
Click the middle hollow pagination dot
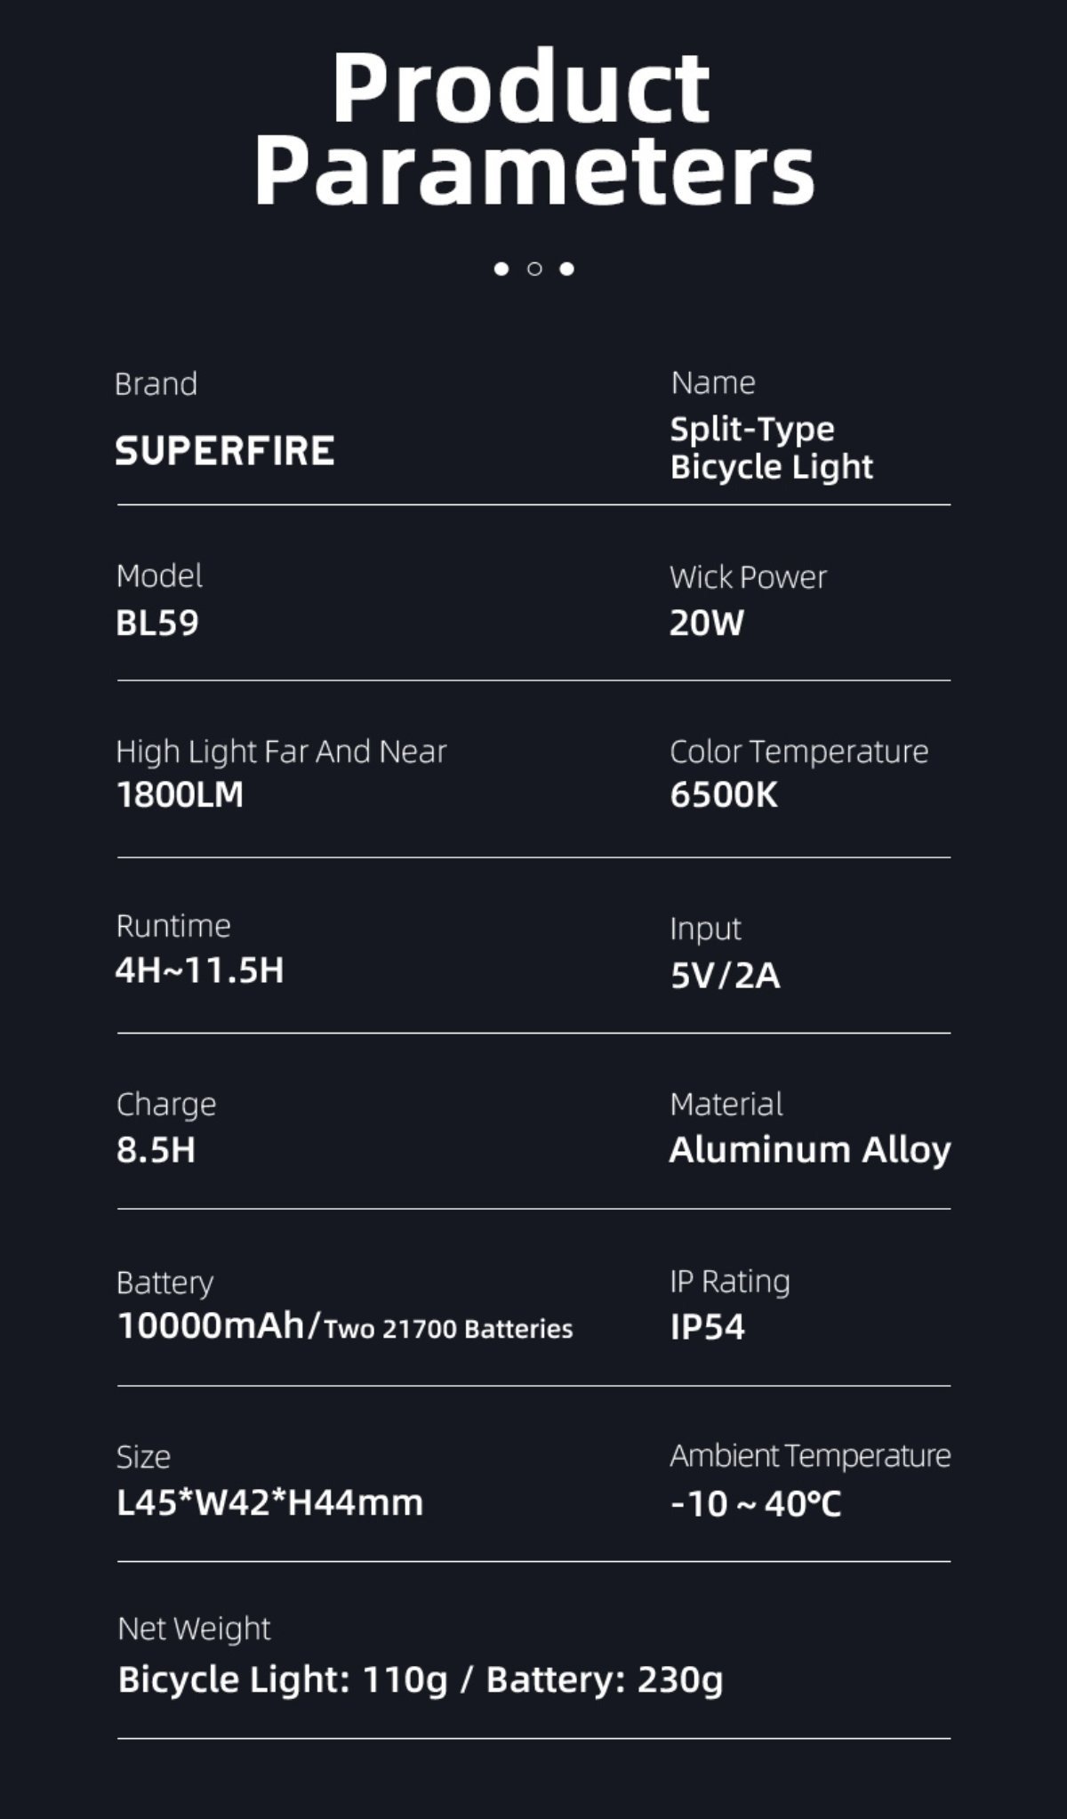534,268
